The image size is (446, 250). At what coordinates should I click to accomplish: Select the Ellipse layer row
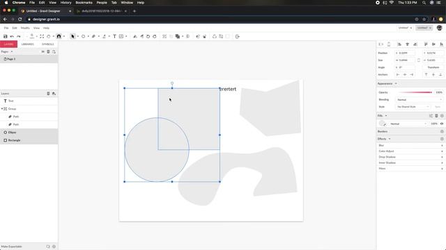pyautogui.click(x=29, y=133)
